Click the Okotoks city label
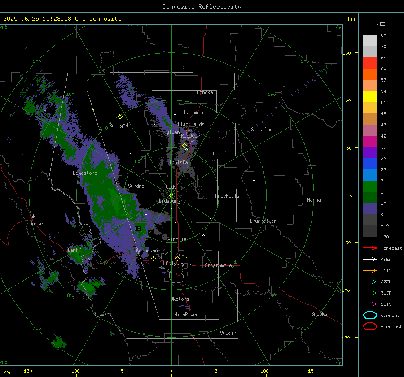The width and height of the screenshot is (404, 377). point(180,299)
